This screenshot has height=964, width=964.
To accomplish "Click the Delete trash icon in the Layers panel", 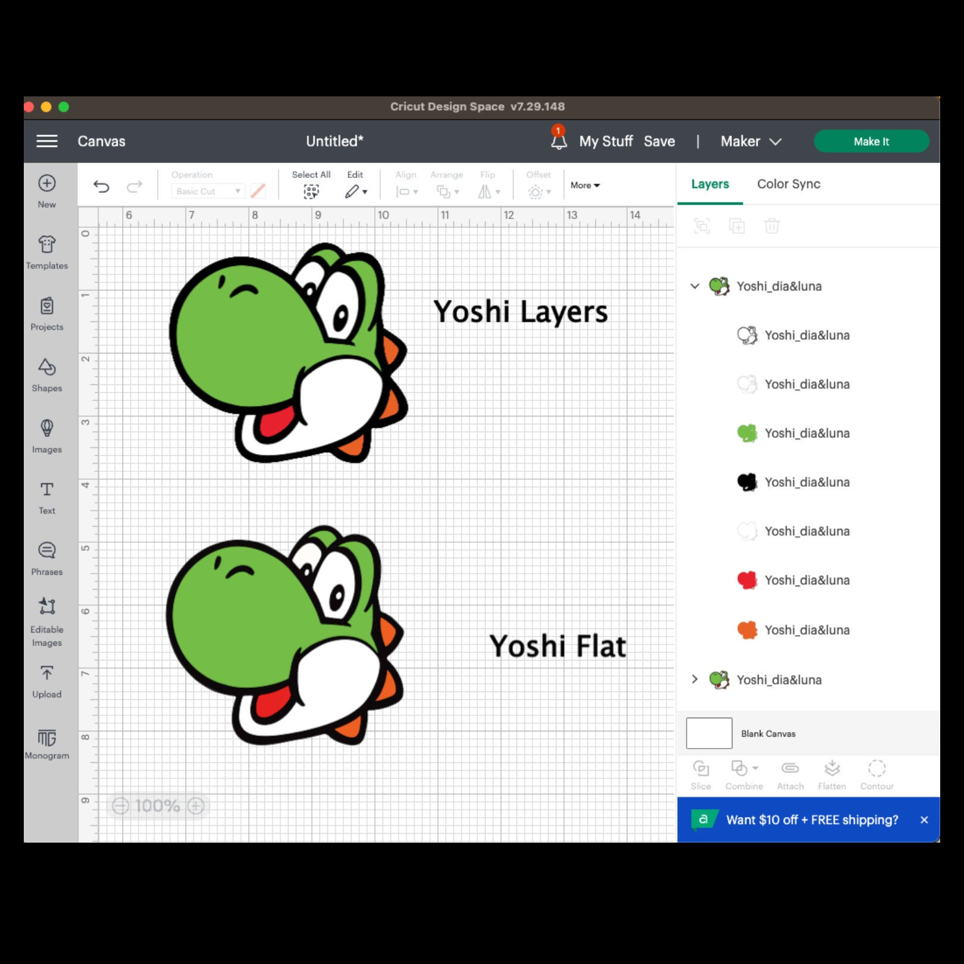I will (x=772, y=226).
